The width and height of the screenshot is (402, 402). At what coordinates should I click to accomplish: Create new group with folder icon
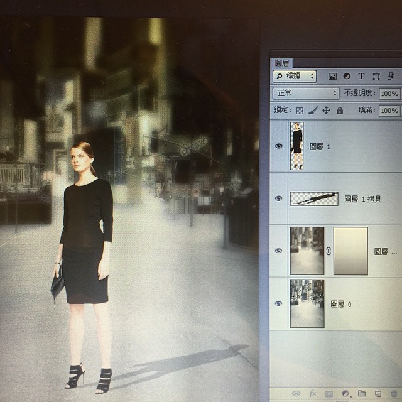[361, 394]
